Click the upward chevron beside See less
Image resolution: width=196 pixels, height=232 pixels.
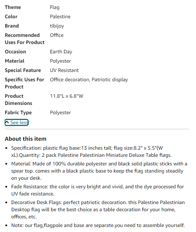point(7,122)
